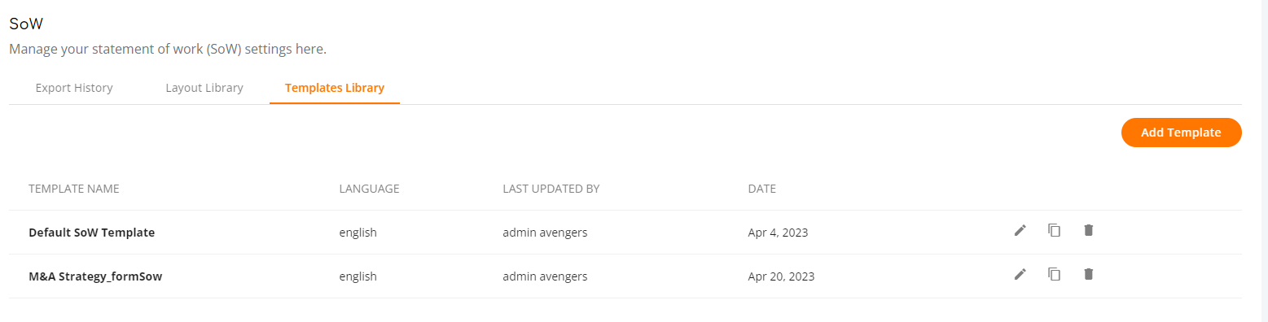Sort by Language column header
1268x322 pixels.
pyautogui.click(x=370, y=189)
